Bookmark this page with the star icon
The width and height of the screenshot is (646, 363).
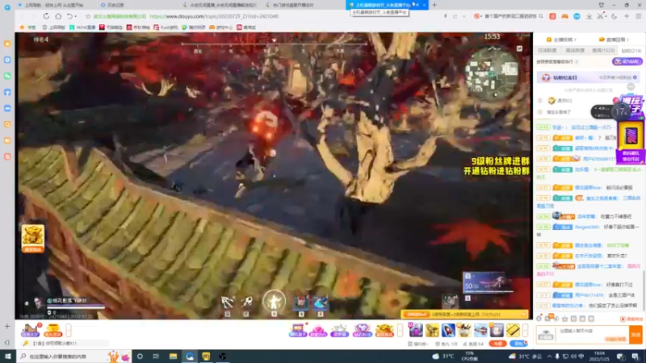click(x=88, y=16)
